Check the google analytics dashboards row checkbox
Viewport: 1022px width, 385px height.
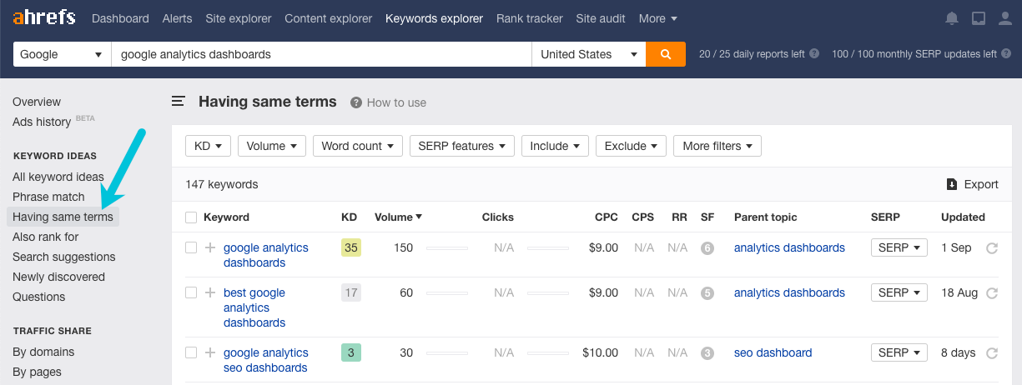pyautogui.click(x=191, y=247)
